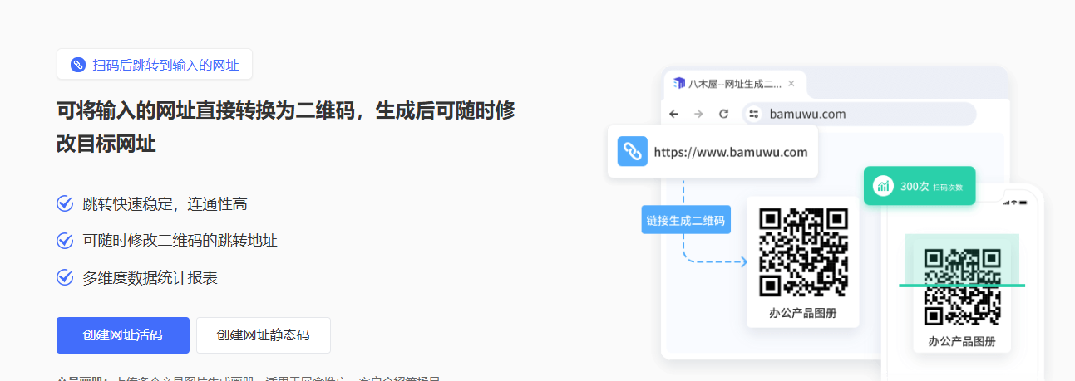Click the forward arrow in the illustrated browser

click(698, 114)
